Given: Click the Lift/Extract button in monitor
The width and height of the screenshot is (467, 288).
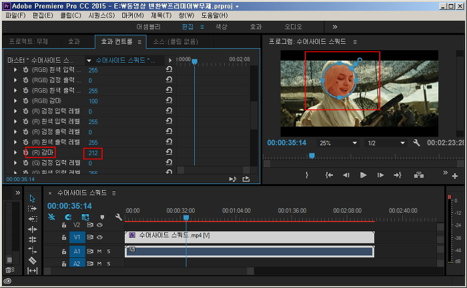Looking at the screenshot, I should [419, 175].
